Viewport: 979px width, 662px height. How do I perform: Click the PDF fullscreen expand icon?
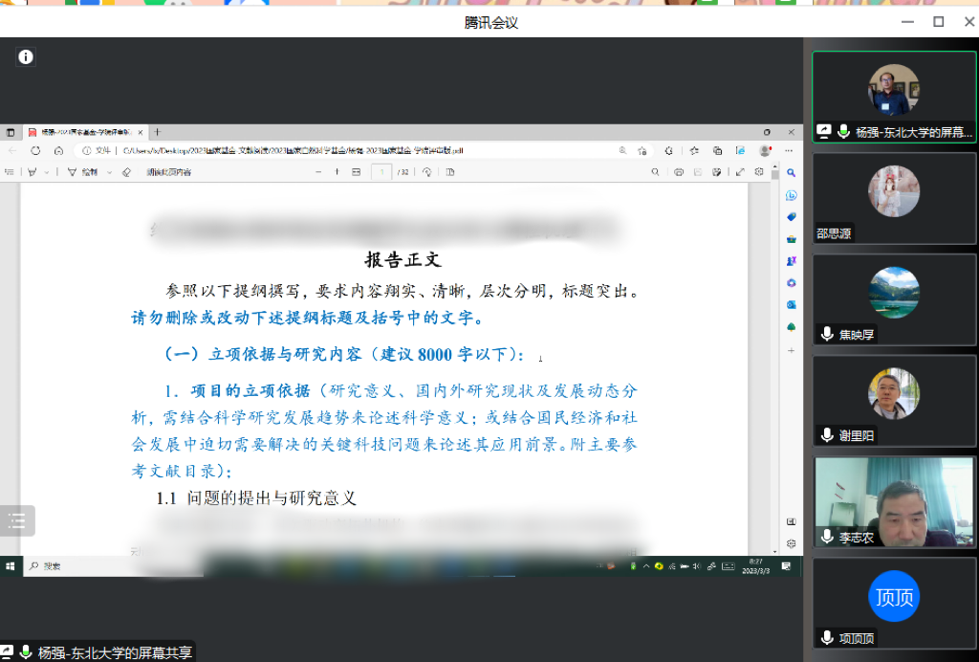tap(739, 172)
